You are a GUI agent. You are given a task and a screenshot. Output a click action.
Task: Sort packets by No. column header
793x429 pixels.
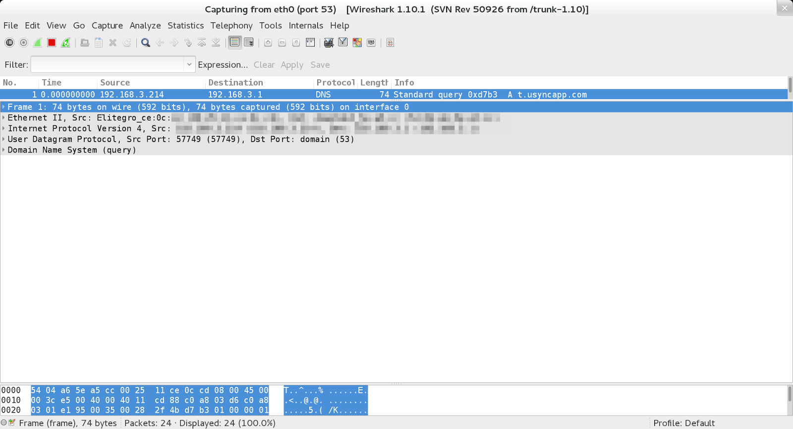19,83
